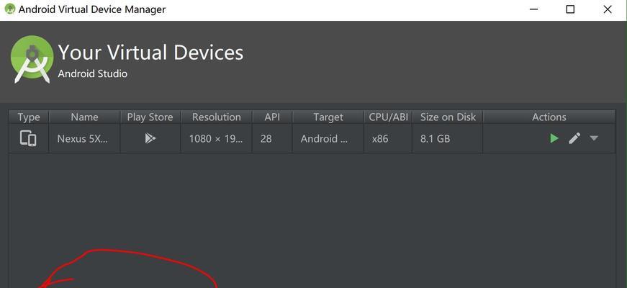This screenshot has height=288, width=627.
Task: Sort by the Name column header
Action: [x=84, y=117]
